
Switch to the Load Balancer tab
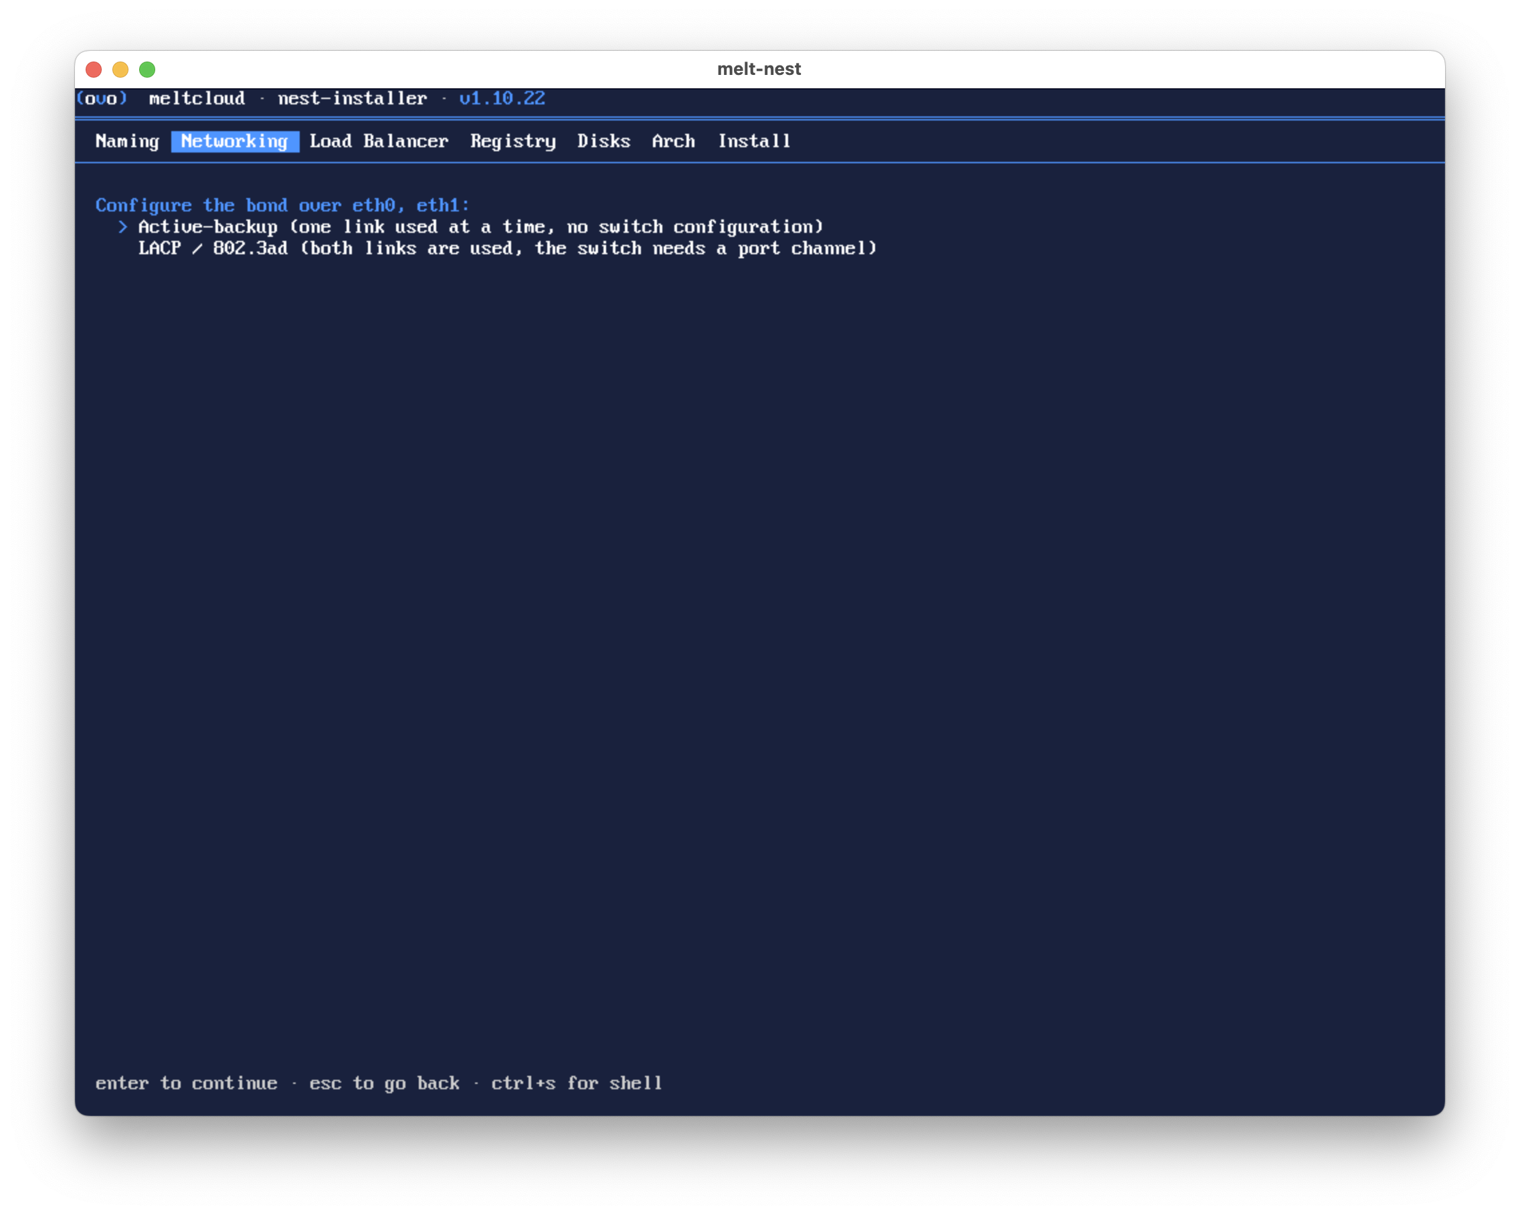point(379,141)
